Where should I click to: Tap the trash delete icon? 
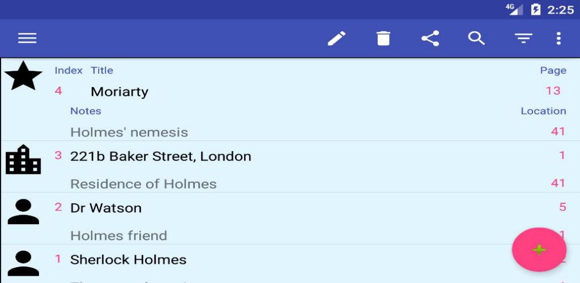383,38
